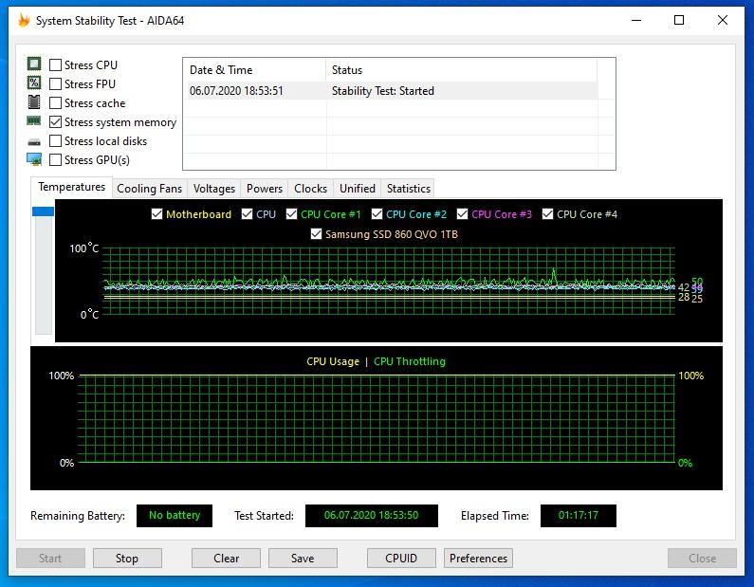The image size is (754, 587).
Task: Maximize the AIDA64 window
Action: (679, 20)
